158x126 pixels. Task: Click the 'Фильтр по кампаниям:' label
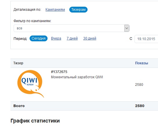click(32, 21)
